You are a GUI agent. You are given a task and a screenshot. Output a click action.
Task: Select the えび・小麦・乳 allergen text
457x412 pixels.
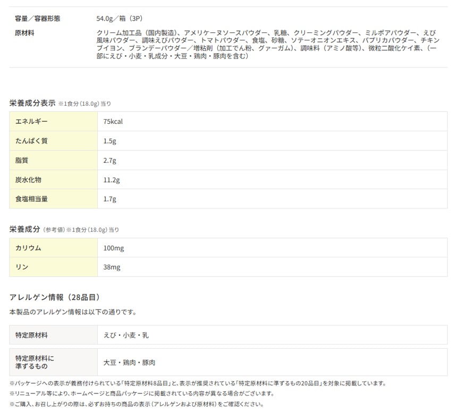pyautogui.click(x=126, y=335)
